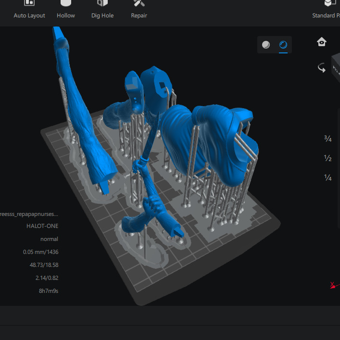Set slice slider to 1/4 mark
Image resolution: width=340 pixels, height=340 pixels.
click(327, 177)
